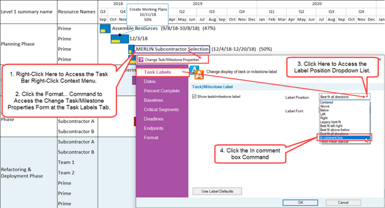Click the Dec month header under 2019

click(252, 19)
